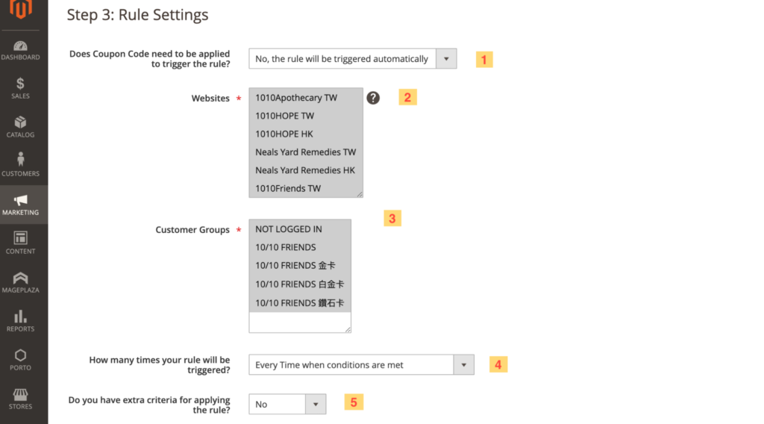The width and height of the screenshot is (764, 424).
Task: Open the Mageplaza sidebar icon
Action: coord(20,279)
